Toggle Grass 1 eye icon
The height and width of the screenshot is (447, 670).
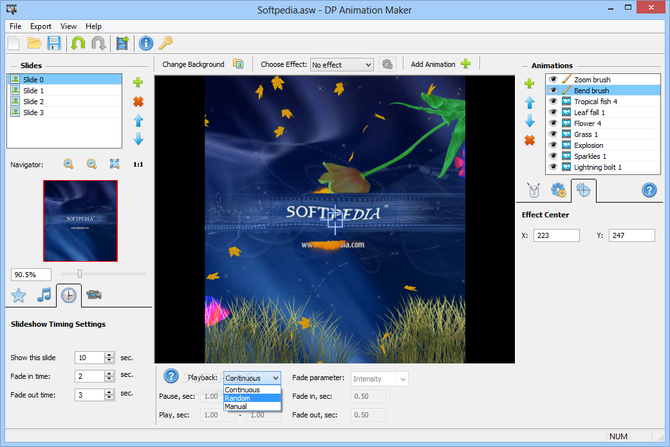(553, 134)
